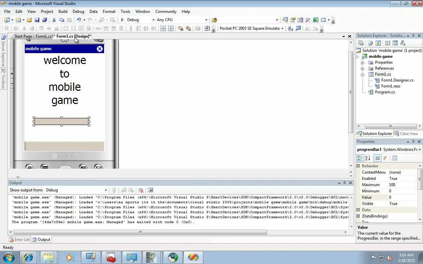This screenshot has height=264, width=423.
Task: Switch to the Form1.cs* code tab
Action: 44,36
